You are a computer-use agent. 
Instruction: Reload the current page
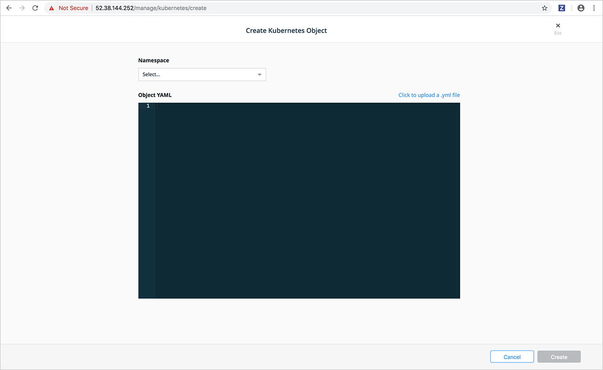click(x=35, y=8)
